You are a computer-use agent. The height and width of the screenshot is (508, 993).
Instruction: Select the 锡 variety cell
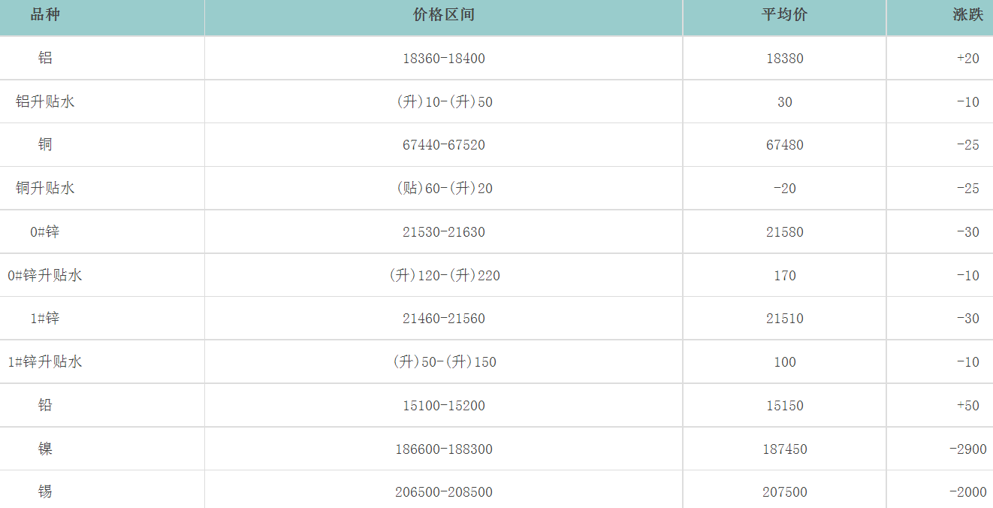(x=45, y=491)
